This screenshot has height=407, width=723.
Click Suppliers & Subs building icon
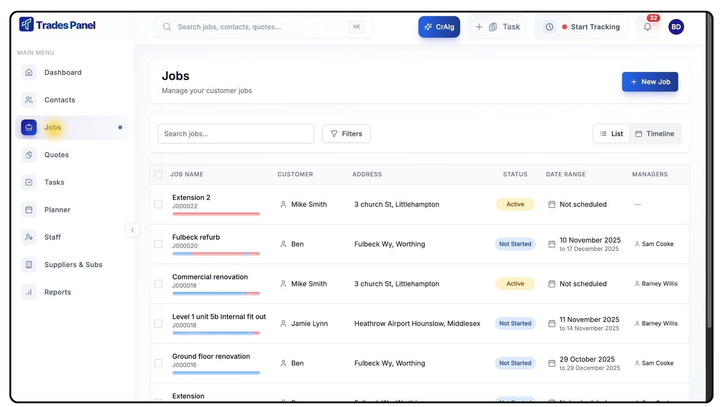tap(29, 265)
